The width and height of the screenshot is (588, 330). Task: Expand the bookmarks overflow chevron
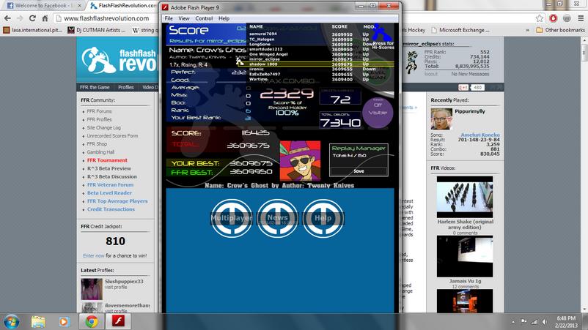coord(528,30)
